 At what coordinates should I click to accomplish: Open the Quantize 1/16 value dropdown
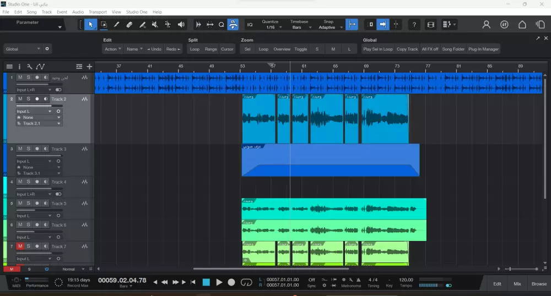(x=273, y=28)
